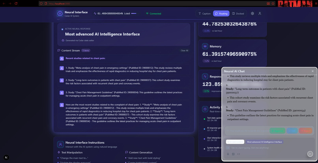Click the Most advanced AI Intelligence Interface chip

[x=264, y=142]
